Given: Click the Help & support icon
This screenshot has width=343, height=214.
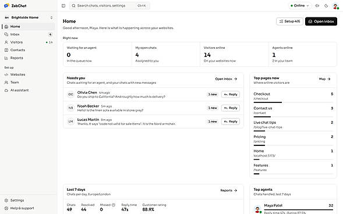Looking at the screenshot, I should pyautogui.click(x=6, y=208).
